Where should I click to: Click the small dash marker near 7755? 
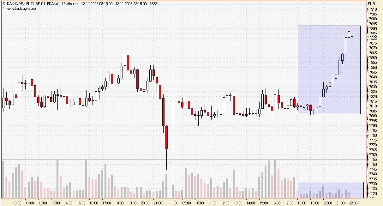170,162
